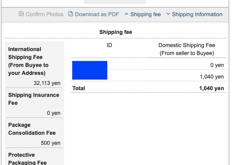This screenshot has width=232, height=165.
Task: Collapse Shipping fee using its up chevron
Action: coord(126,14)
